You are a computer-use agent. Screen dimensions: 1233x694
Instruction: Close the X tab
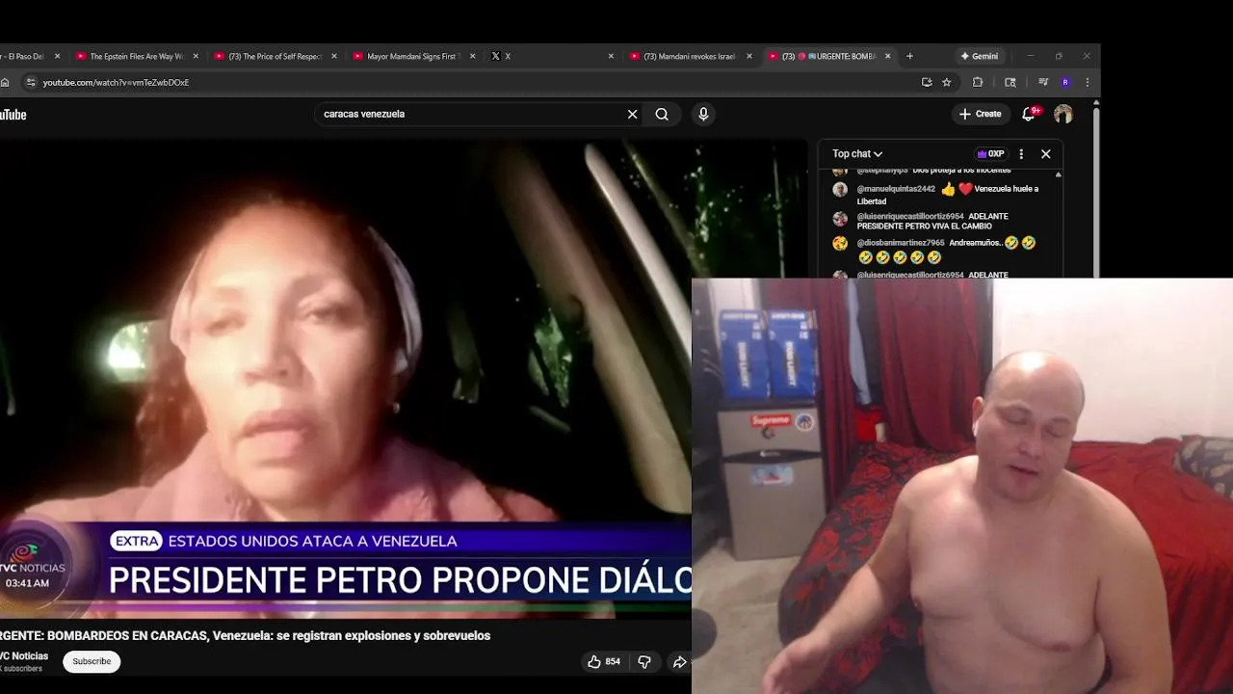point(611,56)
